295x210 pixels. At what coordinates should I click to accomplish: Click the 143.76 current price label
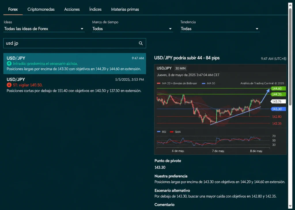[278, 101]
